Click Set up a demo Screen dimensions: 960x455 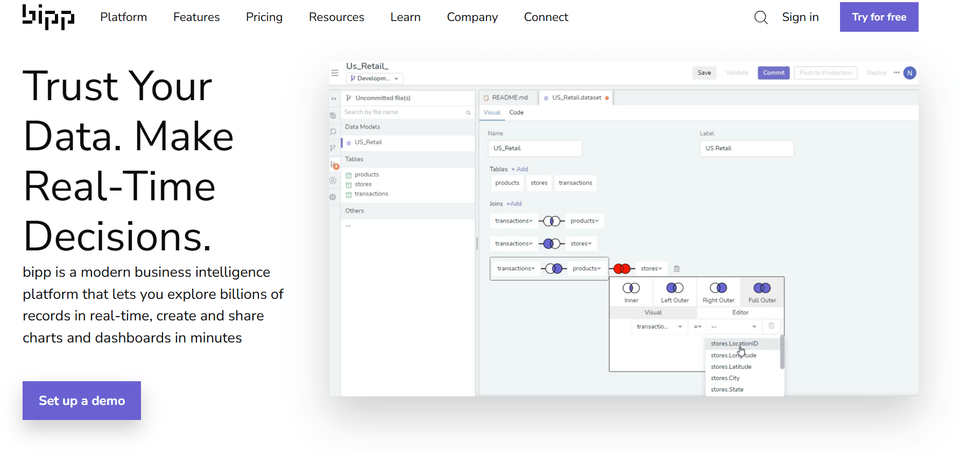tap(82, 401)
